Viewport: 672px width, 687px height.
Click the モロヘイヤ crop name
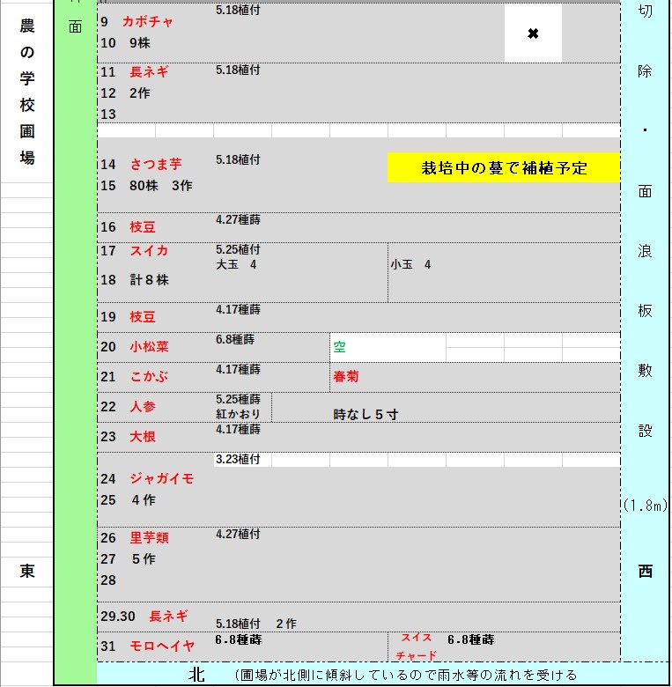pyautogui.click(x=162, y=646)
